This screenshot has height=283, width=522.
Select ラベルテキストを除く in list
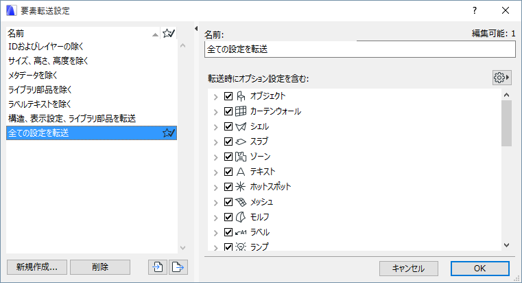coord(91,104)
